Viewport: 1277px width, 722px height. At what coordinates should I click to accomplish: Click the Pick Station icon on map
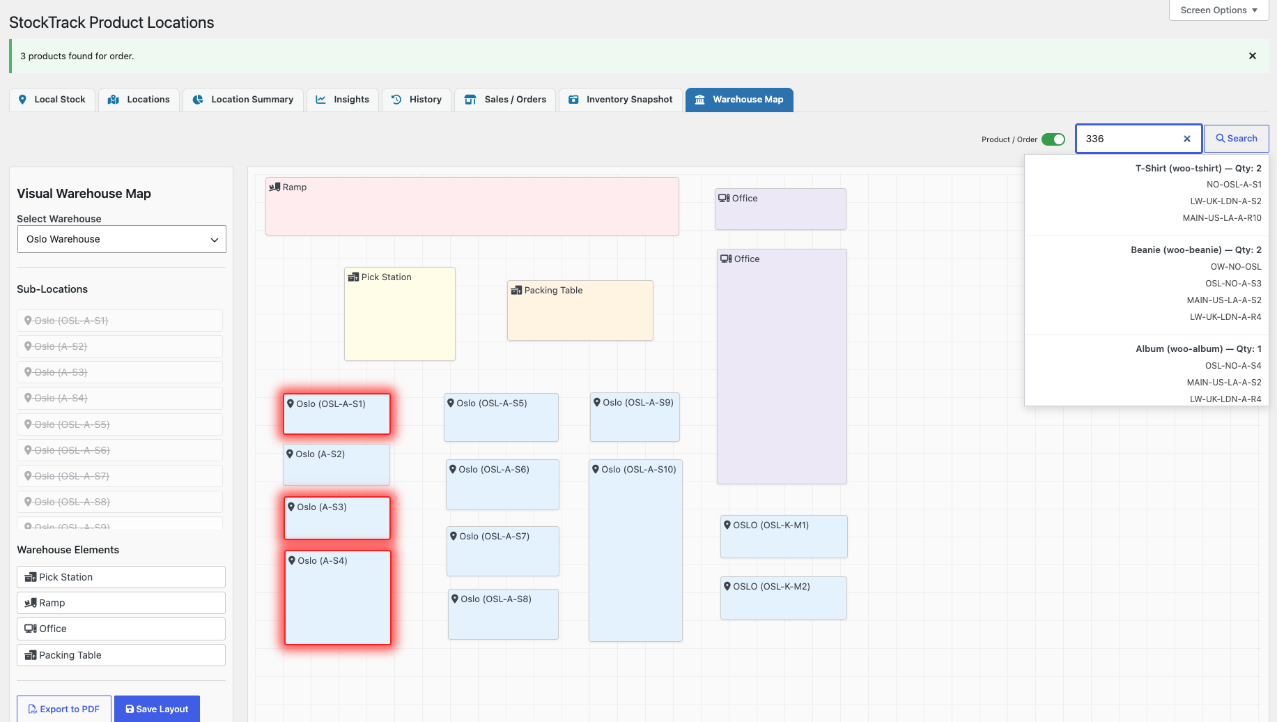click(353, 277)
